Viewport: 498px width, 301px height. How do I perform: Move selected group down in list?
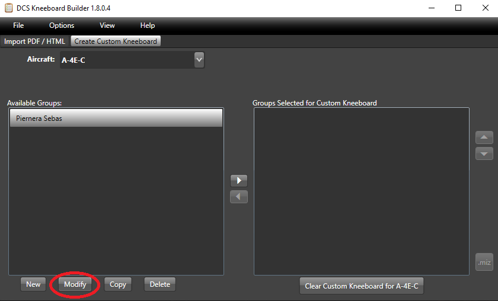(484, 153)
